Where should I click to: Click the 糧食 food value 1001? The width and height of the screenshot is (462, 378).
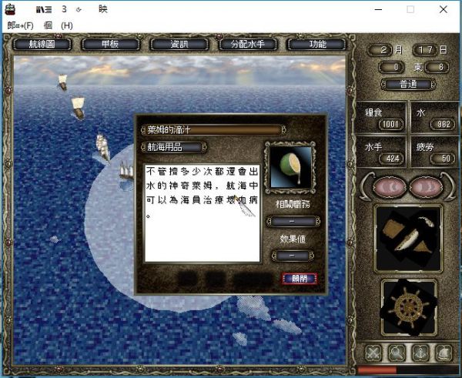[x=390, y=124]
